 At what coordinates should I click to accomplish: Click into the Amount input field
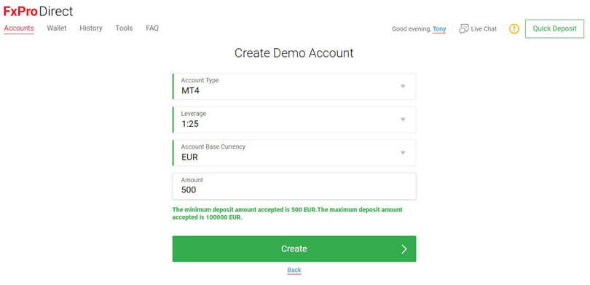tap(294, 187)
